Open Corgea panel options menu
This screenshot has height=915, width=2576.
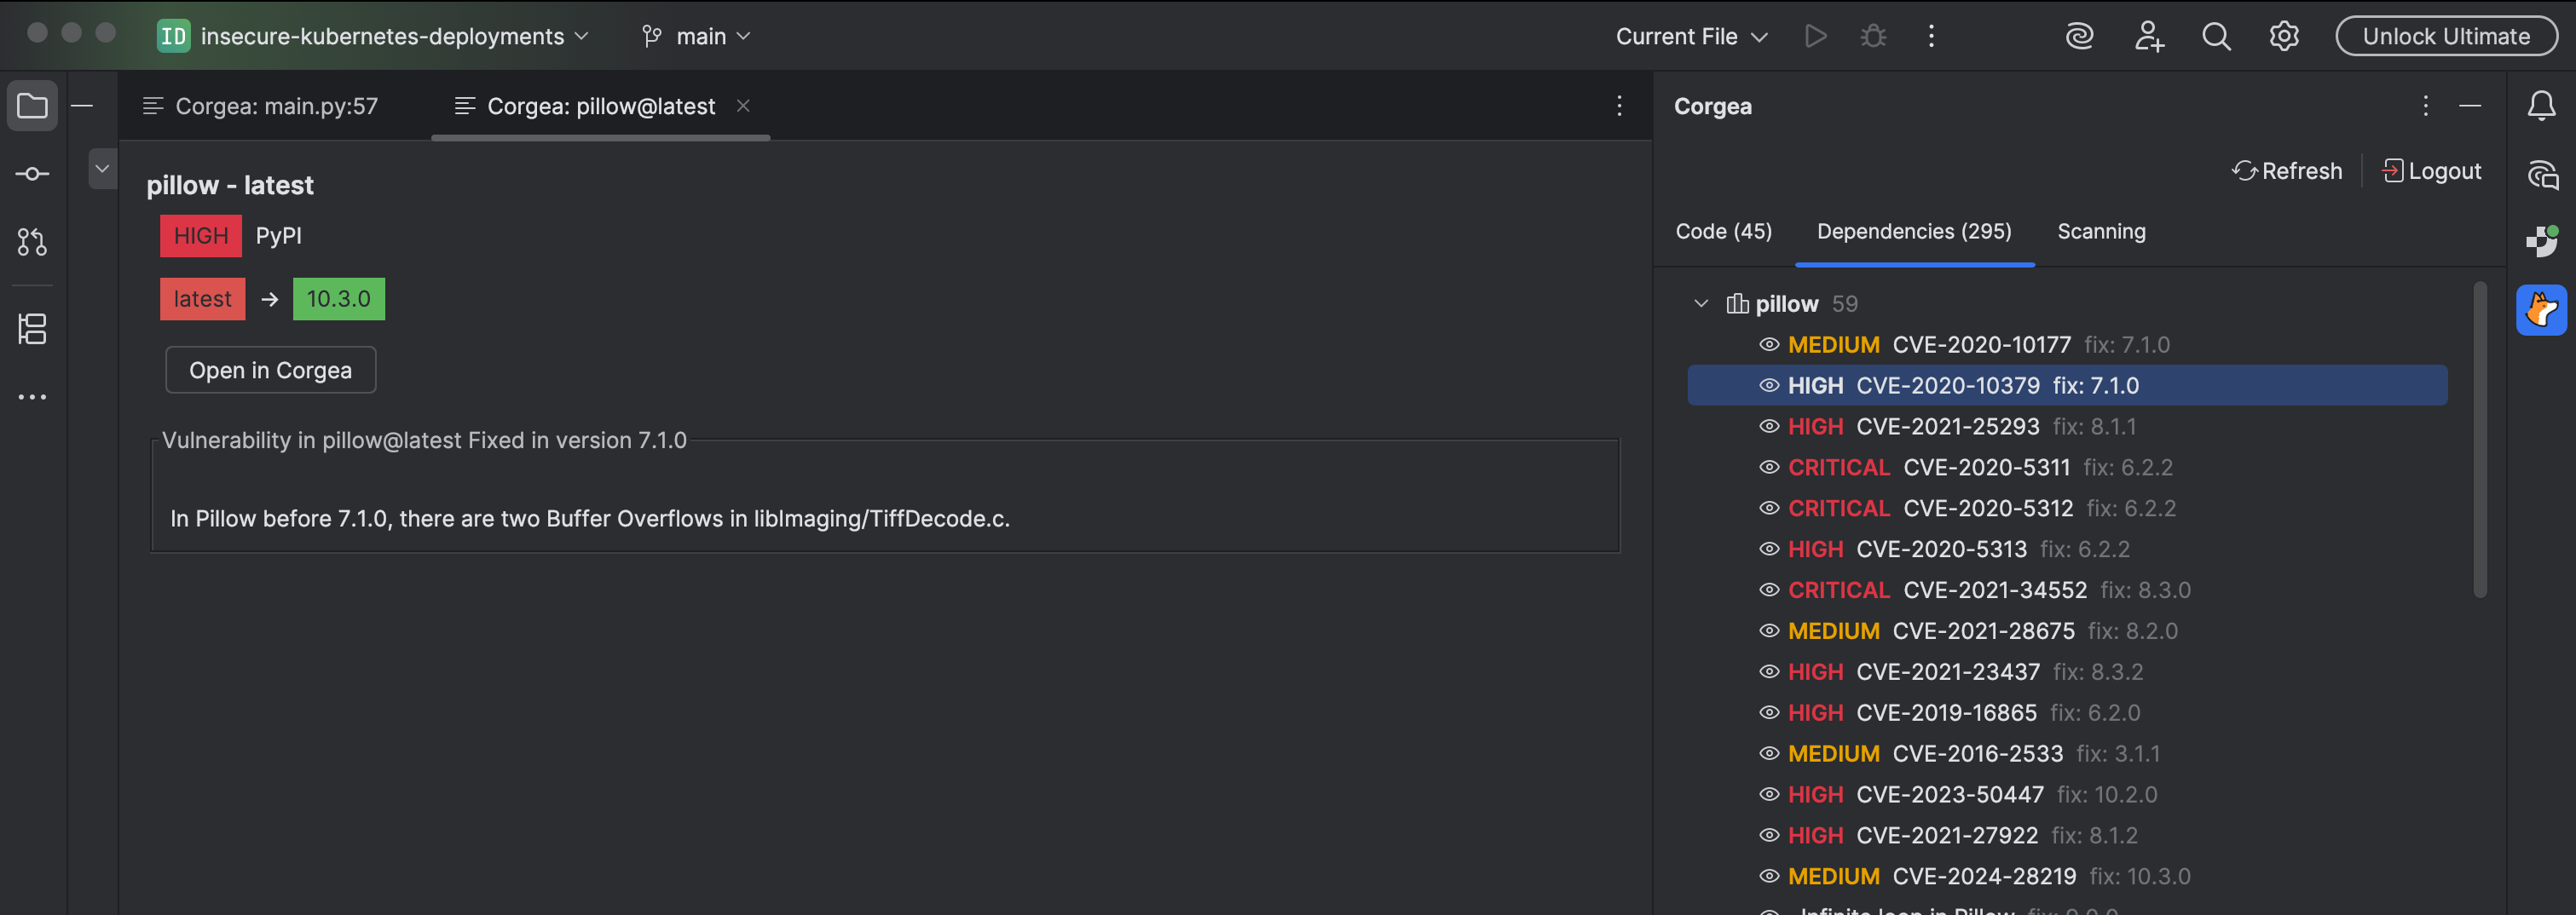2425,106
